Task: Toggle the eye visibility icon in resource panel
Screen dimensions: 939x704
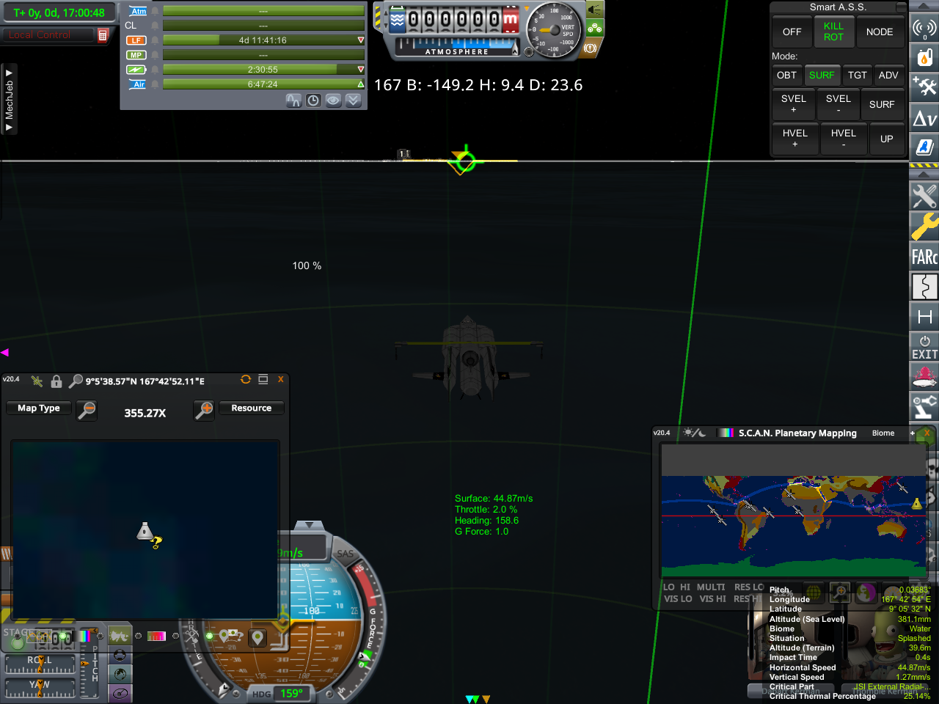Action: pyautogui.click(x=333, y=100)
